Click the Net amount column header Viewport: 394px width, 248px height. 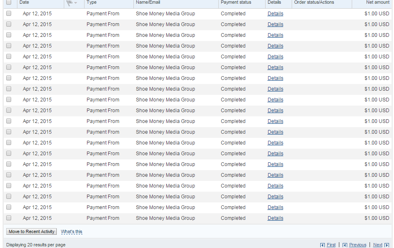click(378, 2)
